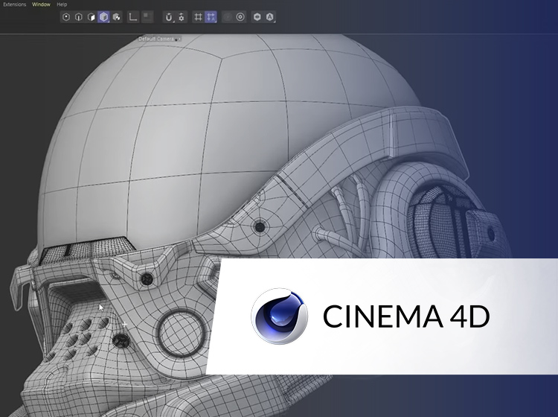Viewport: 558px width, 417px height.
Task: Open the snap settings gear icon
Action: click(181, 16)
